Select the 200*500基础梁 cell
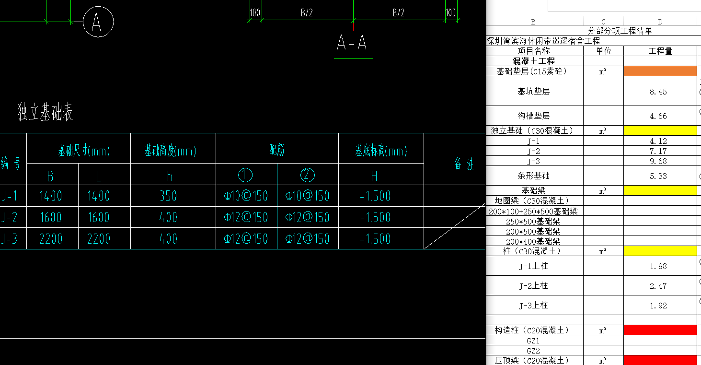The height and width of the screenshot is (365, 701). pyautogui.click(x=534, y=231)
